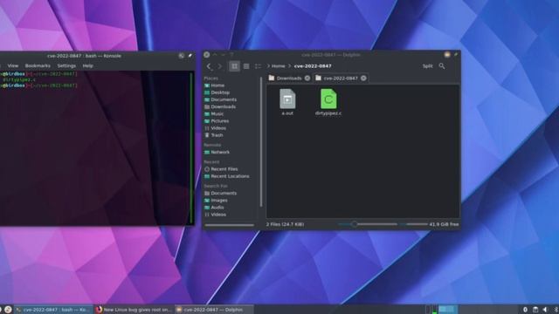Image resolution: width=559 pixels, height=314 pixels.
Task: Click the Trash bin icon in Places
Action: tap(207, 135)
